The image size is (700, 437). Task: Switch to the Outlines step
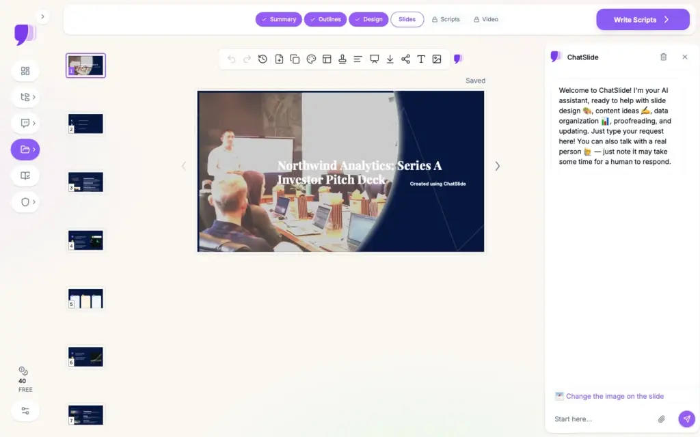325,19
